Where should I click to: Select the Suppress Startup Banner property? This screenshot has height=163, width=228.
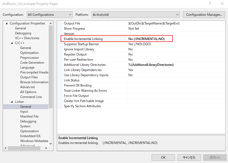(x=82, y=44)
